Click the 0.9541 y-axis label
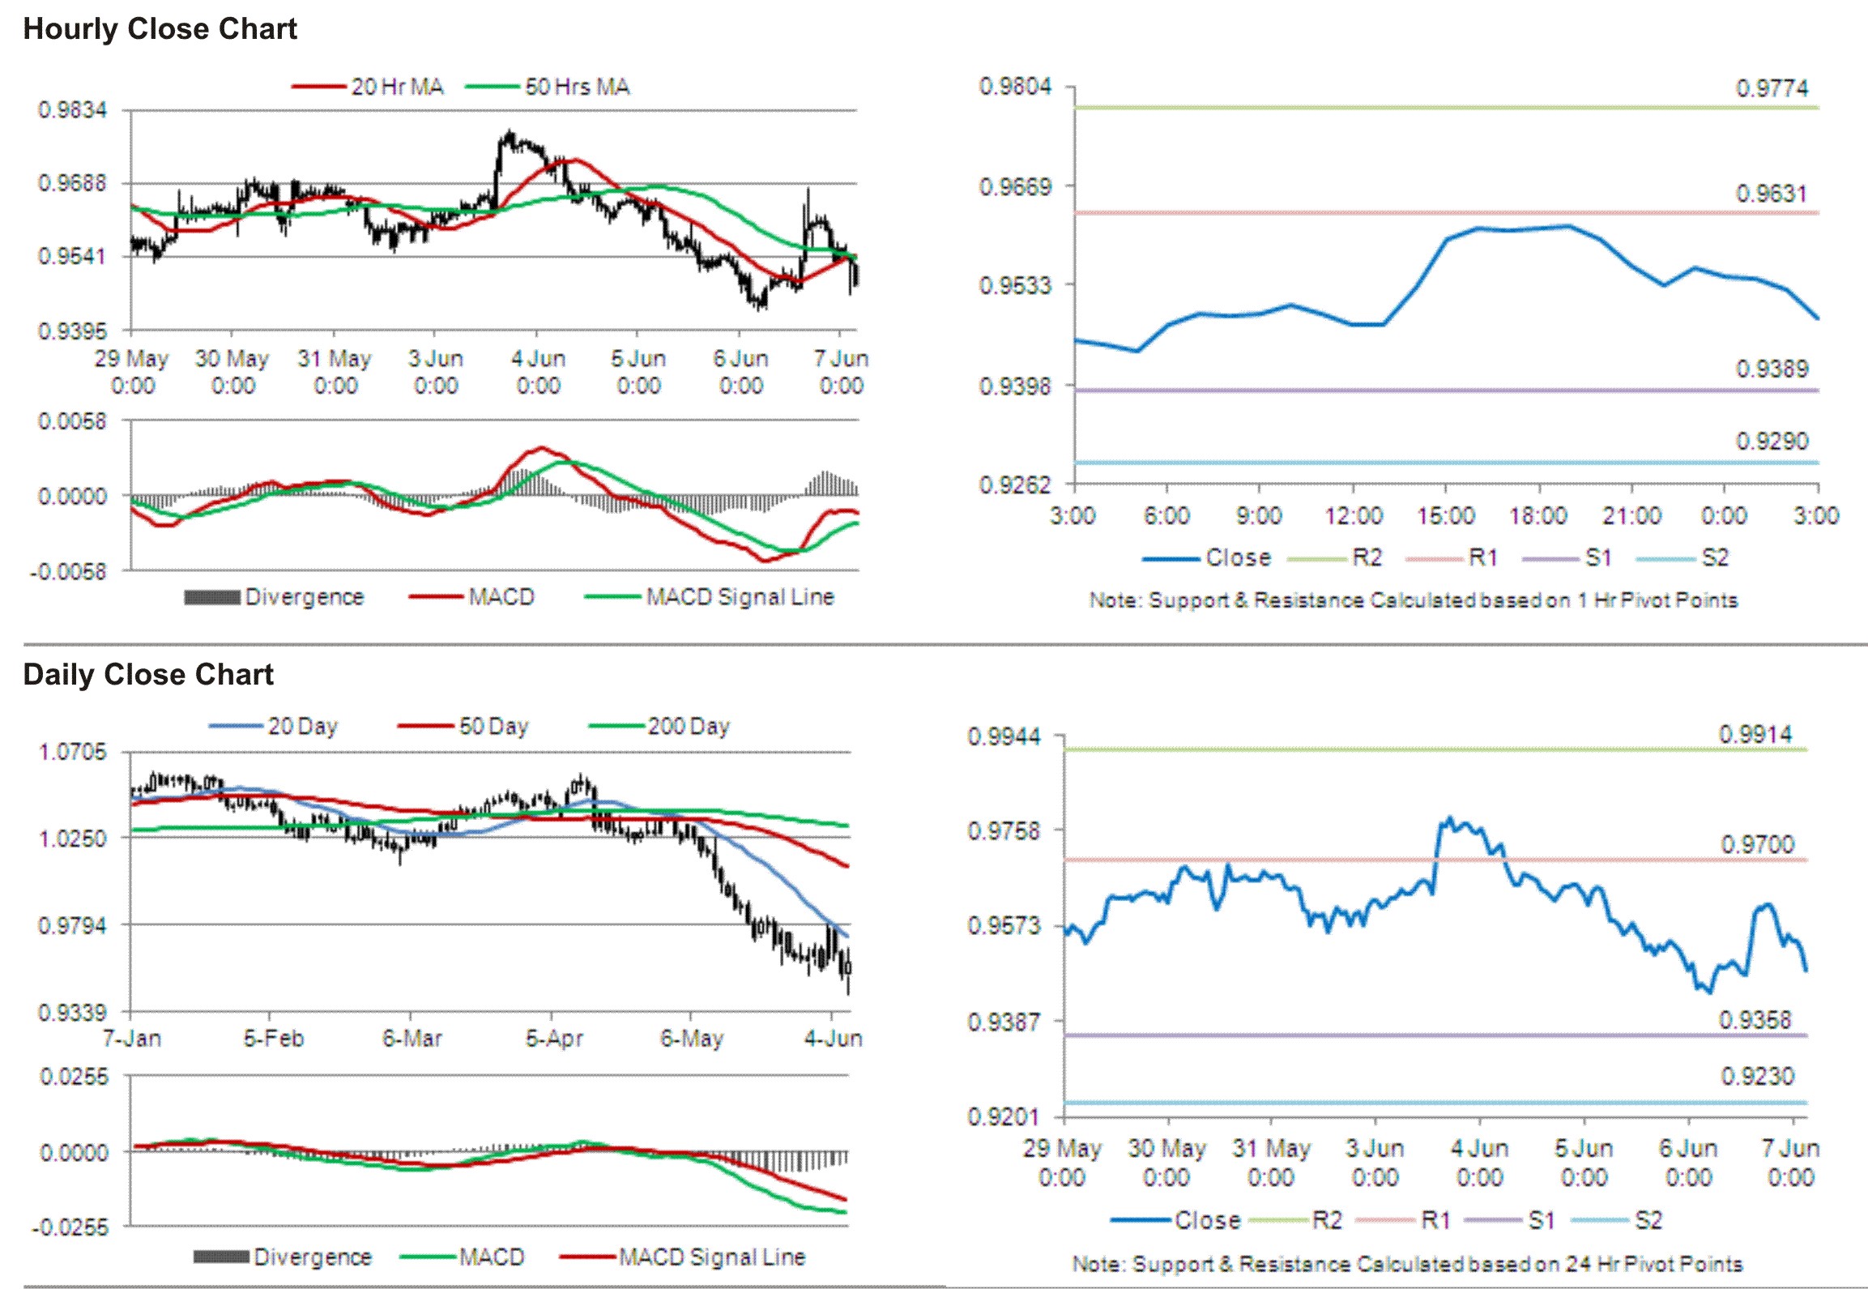The height and width of the screenshot is (1289, 1868). (72, 256)
